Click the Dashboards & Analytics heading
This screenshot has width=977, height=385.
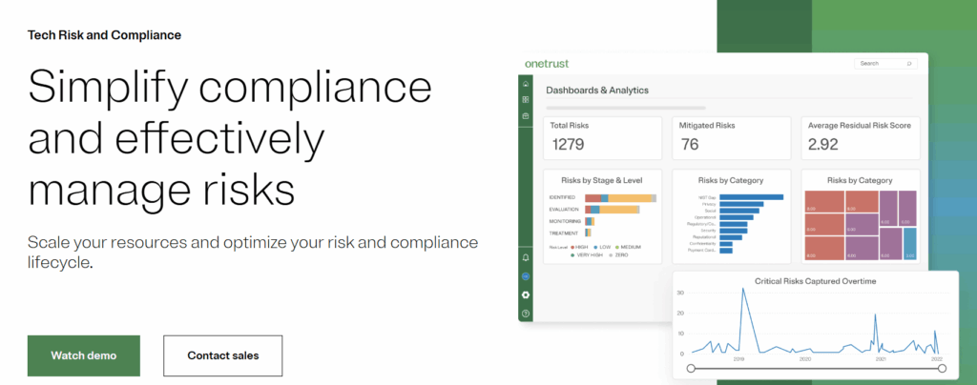click(597, 91)
